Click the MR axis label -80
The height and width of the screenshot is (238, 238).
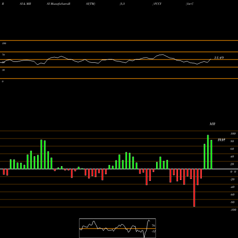[232, 202]
